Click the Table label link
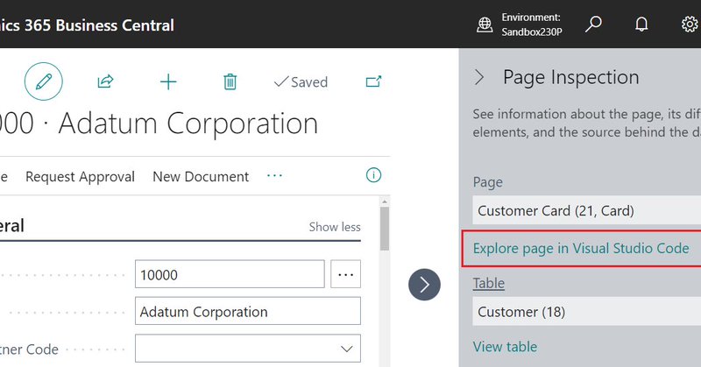Image resolution: width=701 pixels, height=367 pixels. (x=489, y=283)
